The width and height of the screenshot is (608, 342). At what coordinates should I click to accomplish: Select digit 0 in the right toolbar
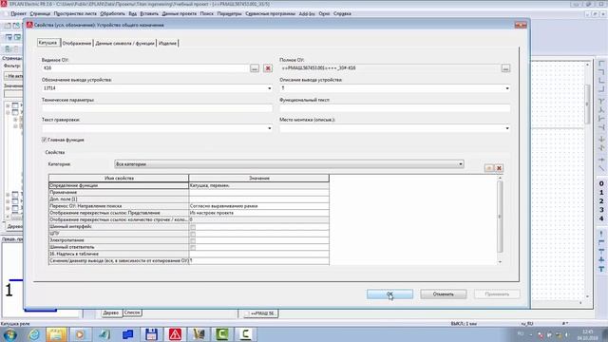point(601,183)
